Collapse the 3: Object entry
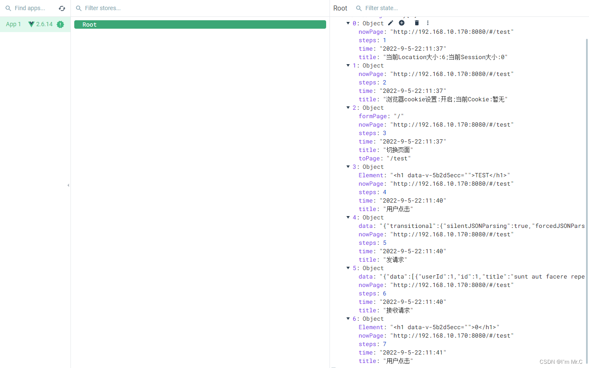The height and width of the screenshot is (368, 589). (x=348, y=167)
